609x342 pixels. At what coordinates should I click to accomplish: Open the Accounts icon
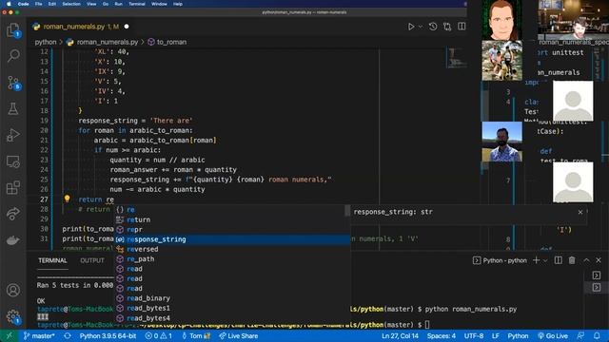click(13, 290)
